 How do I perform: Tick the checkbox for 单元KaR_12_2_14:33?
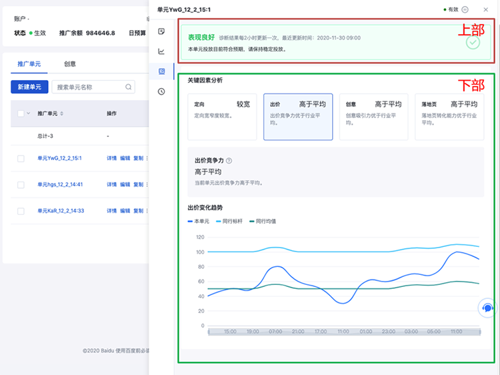click(x=21, y=211)
